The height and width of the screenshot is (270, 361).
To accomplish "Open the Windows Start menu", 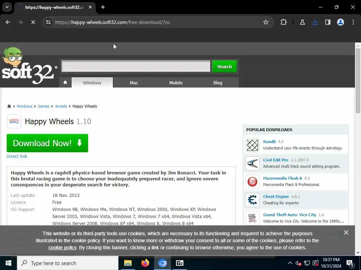I will point(8,263).
